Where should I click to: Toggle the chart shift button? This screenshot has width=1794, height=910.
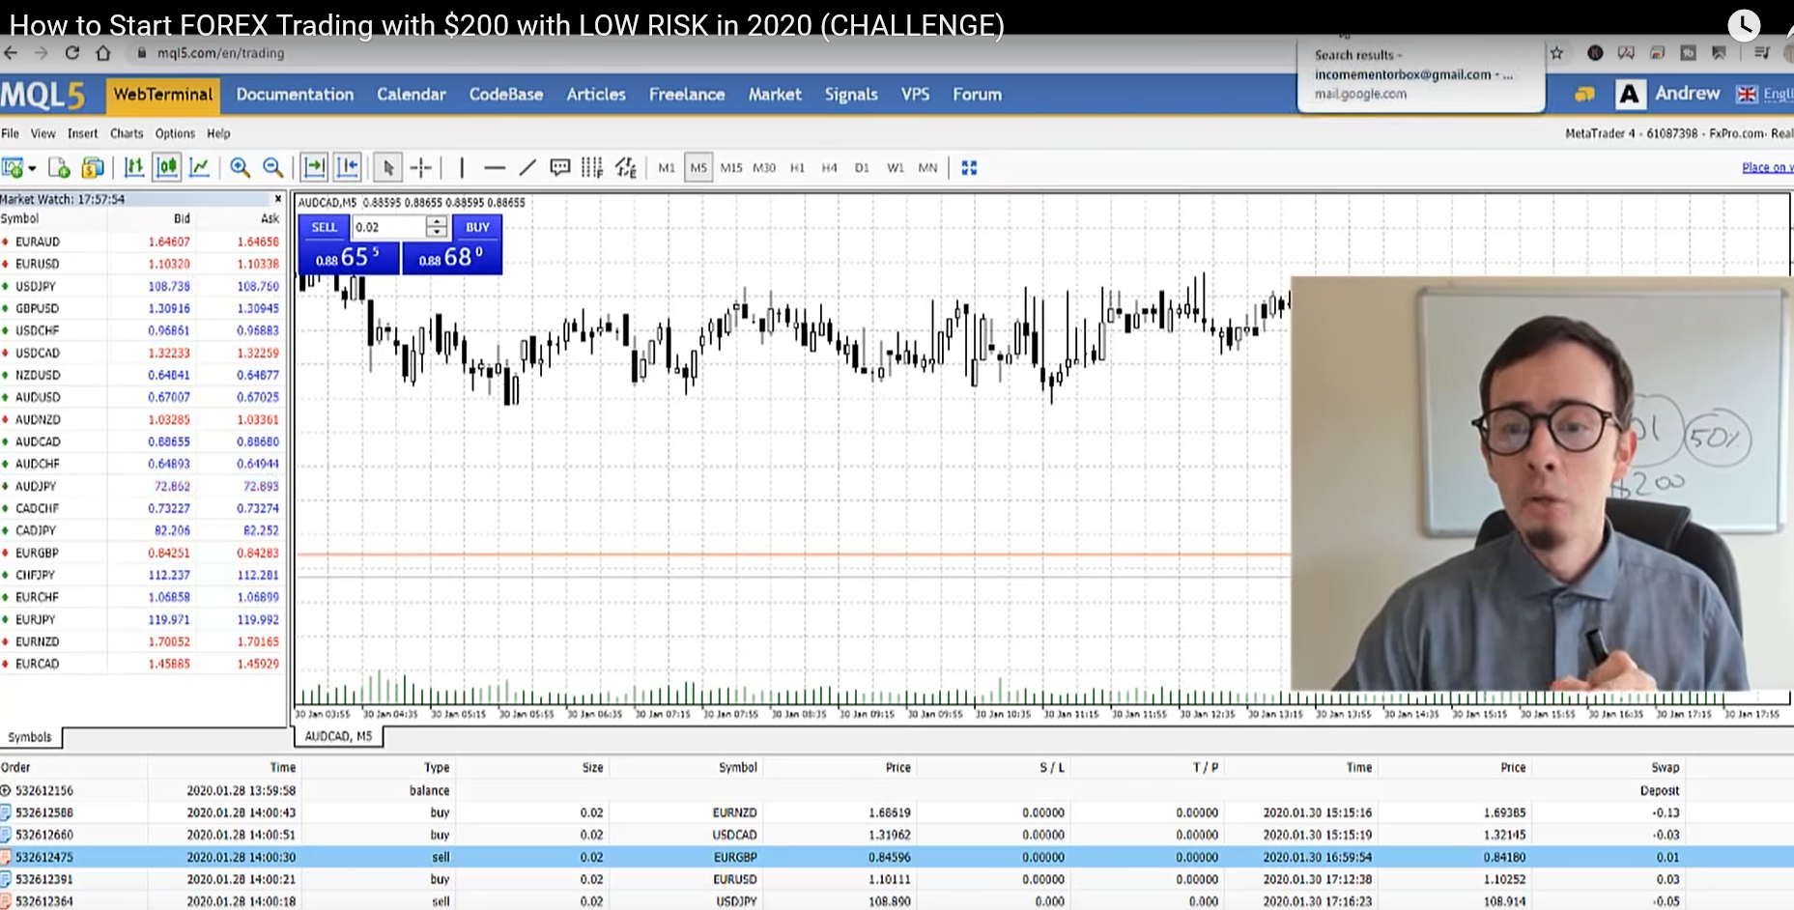tap(348, 168)
